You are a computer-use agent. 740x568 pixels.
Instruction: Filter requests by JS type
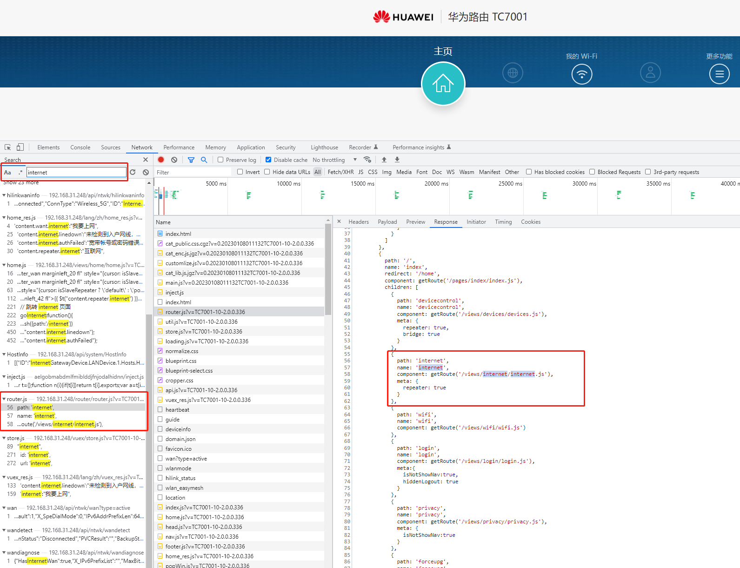click(x=360, y=172)
